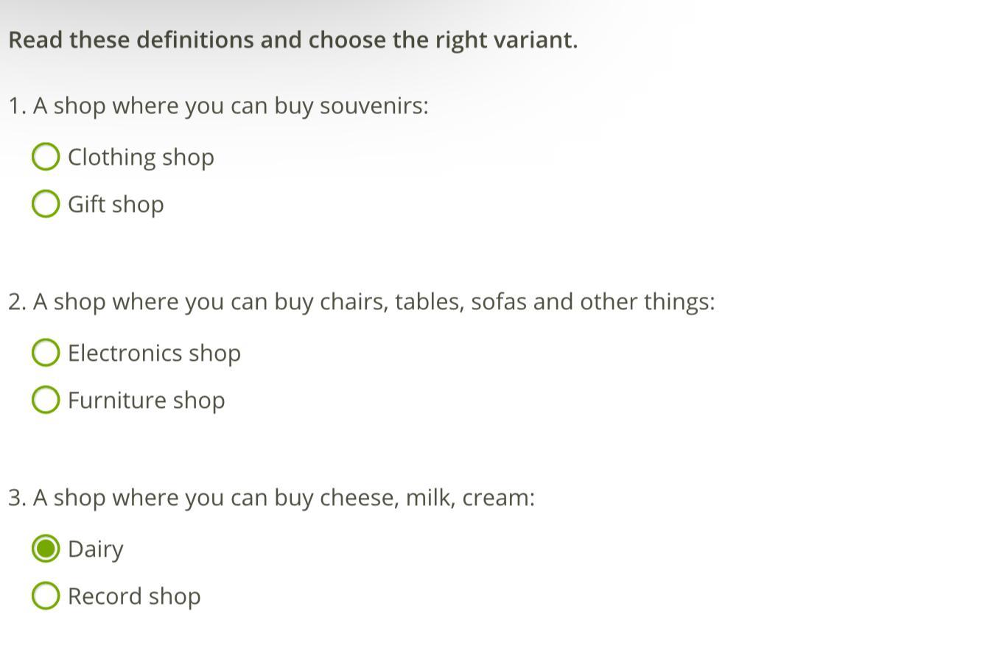
Task: Click question 2 text about chairs and tables
Action: pyautogui.click(x=361, y=301)
